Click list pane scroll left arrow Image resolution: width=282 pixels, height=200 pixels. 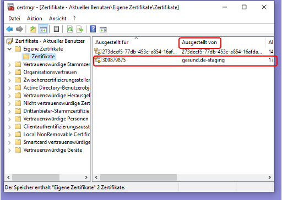[96, 177]
